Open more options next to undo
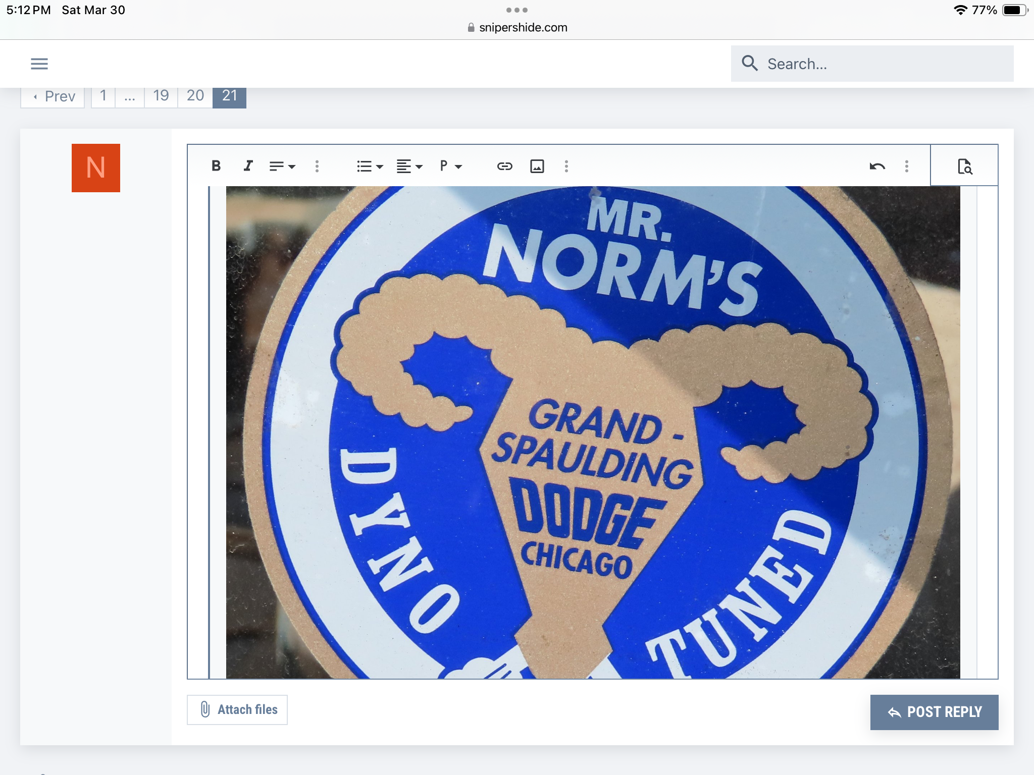This screenshot has height=775, width=1034. pos(907,166)
